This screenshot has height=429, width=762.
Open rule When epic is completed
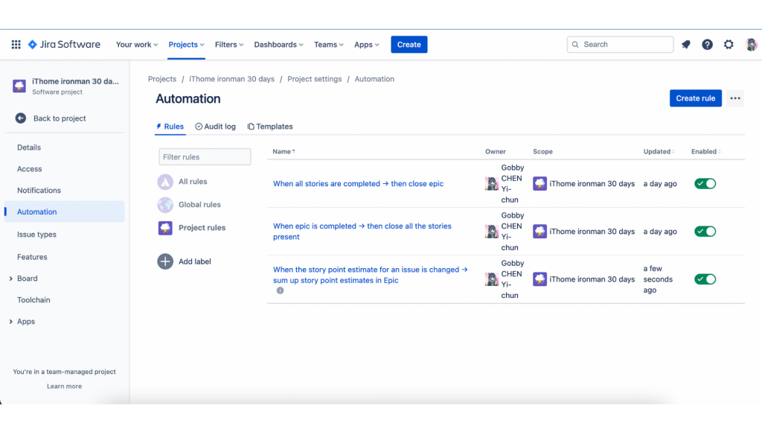pos(362,232)
